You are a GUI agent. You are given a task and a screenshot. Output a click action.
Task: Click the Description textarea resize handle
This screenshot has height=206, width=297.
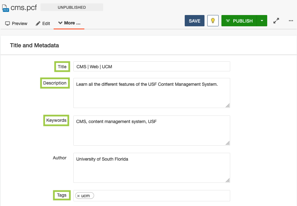click(228, 106)
